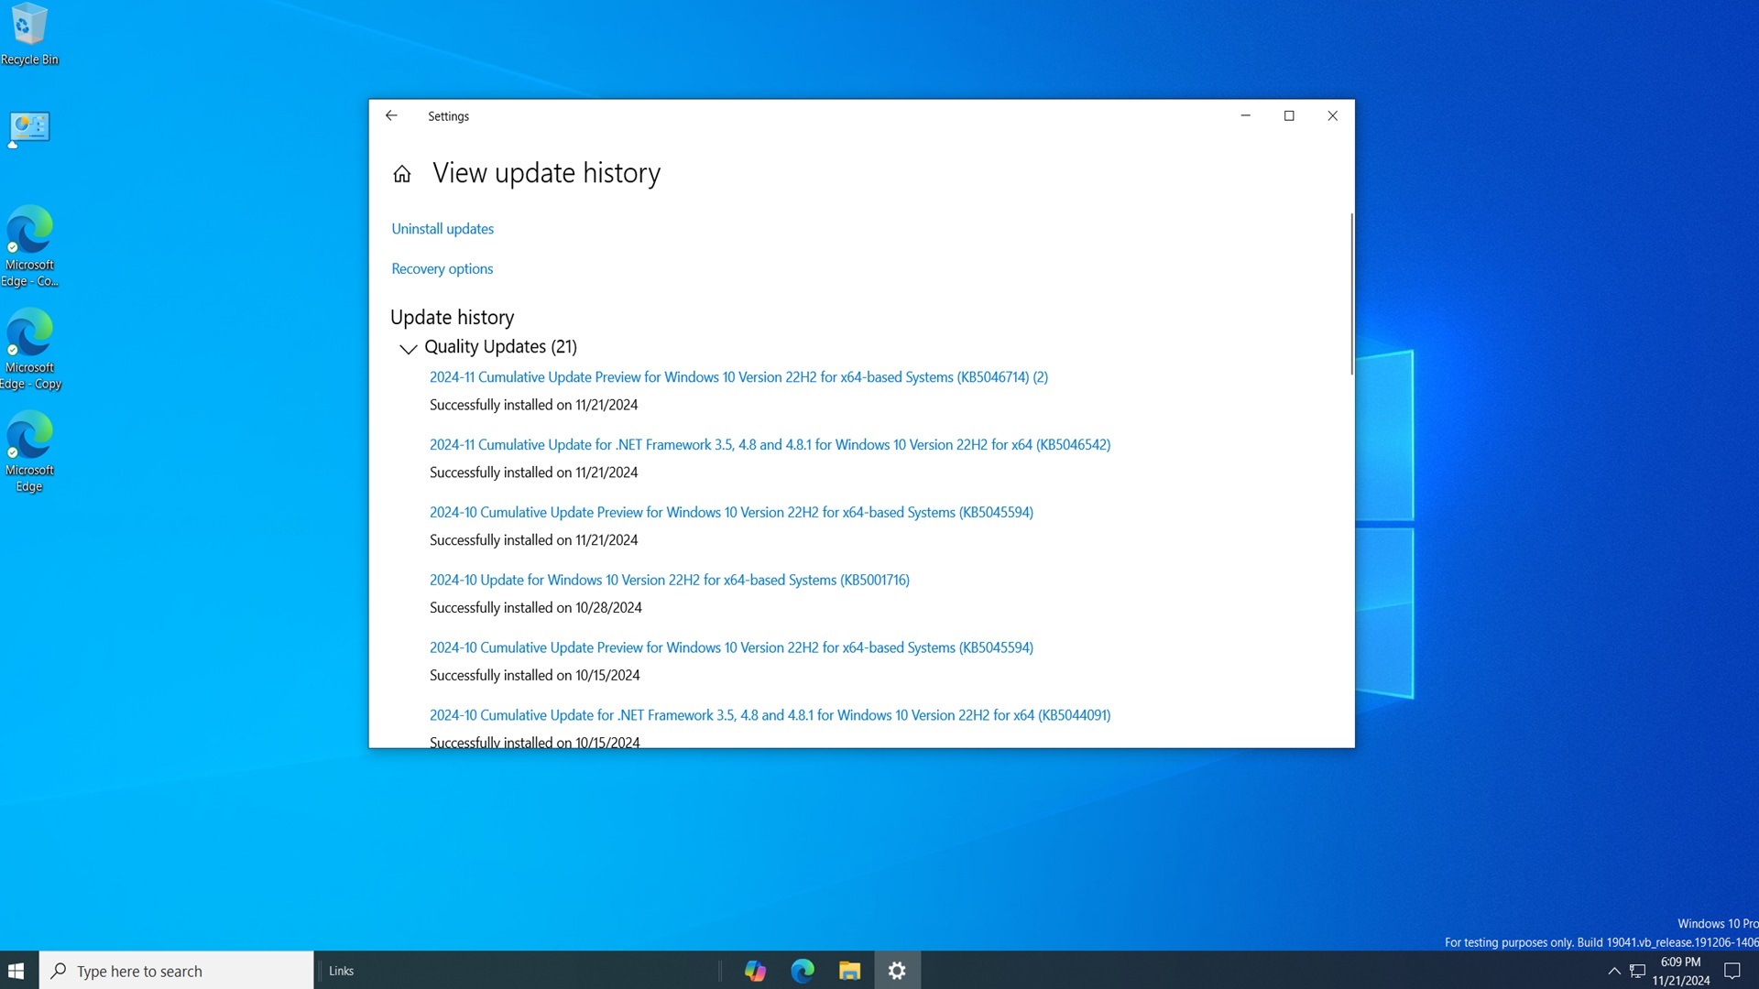Image resolution: width=1759 pixels, height=989 pixels.
Task: Open Action Center in the system tray
Action: pos(1734,970)
